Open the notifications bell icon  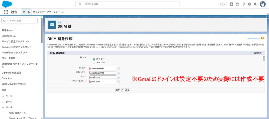point(255,4)
